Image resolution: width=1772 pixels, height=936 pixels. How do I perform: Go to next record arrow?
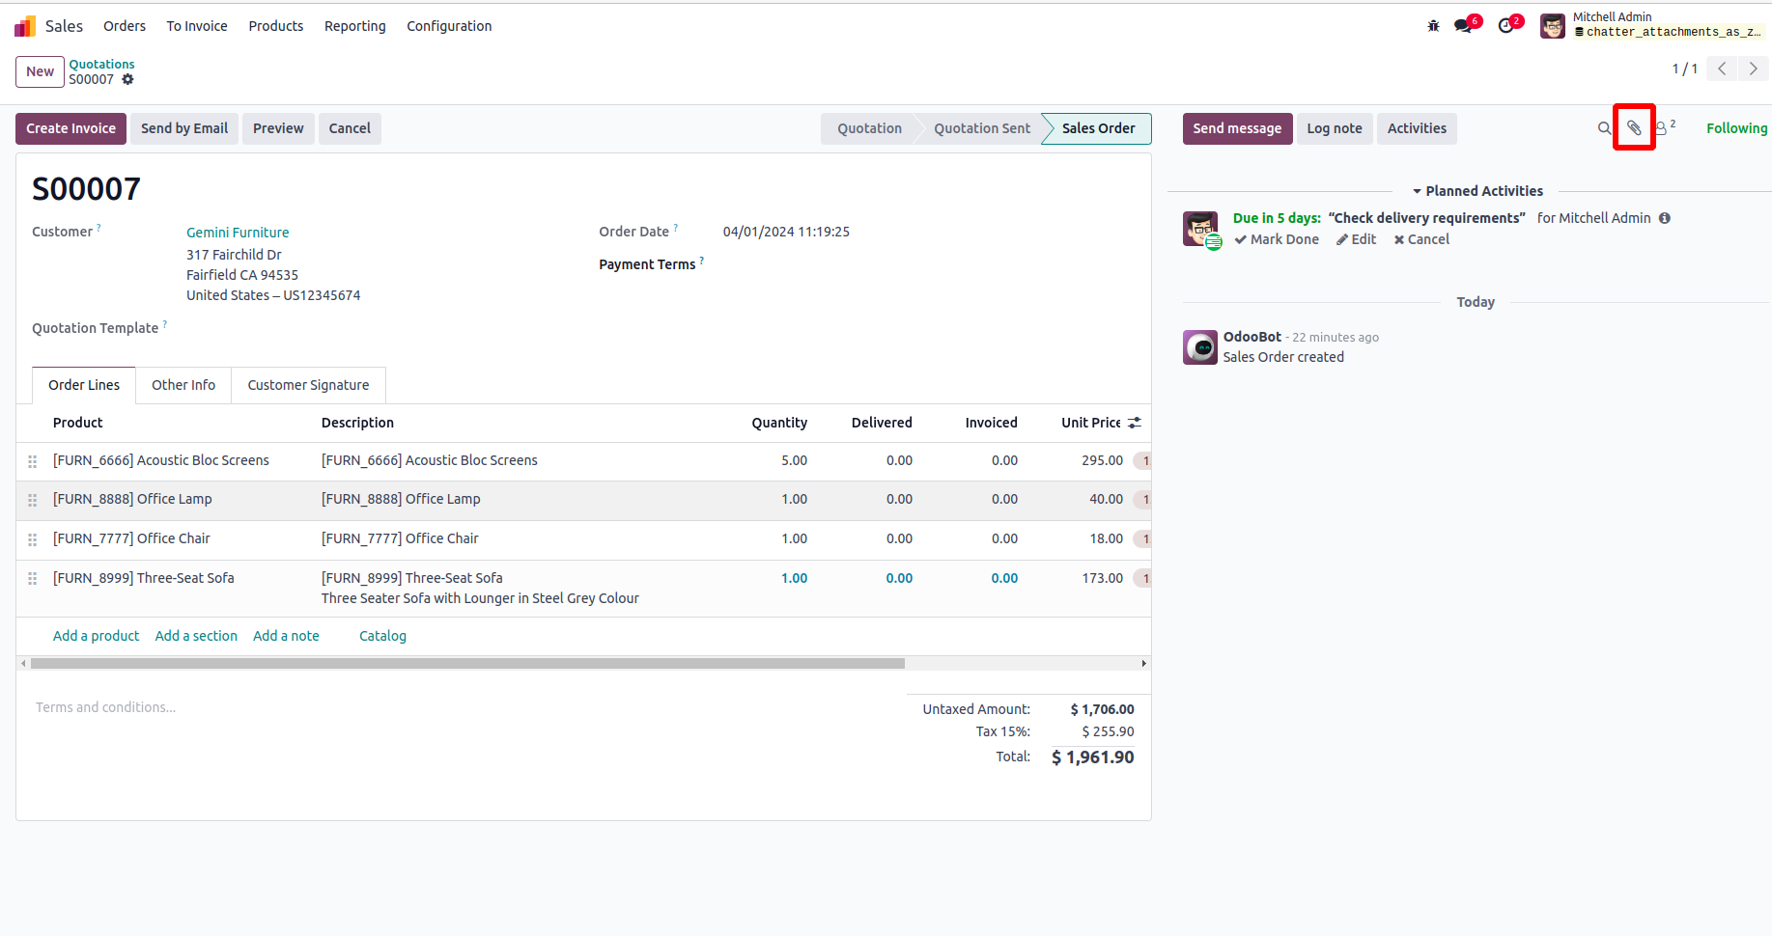pyautogui.click(x=1754, y=69)
